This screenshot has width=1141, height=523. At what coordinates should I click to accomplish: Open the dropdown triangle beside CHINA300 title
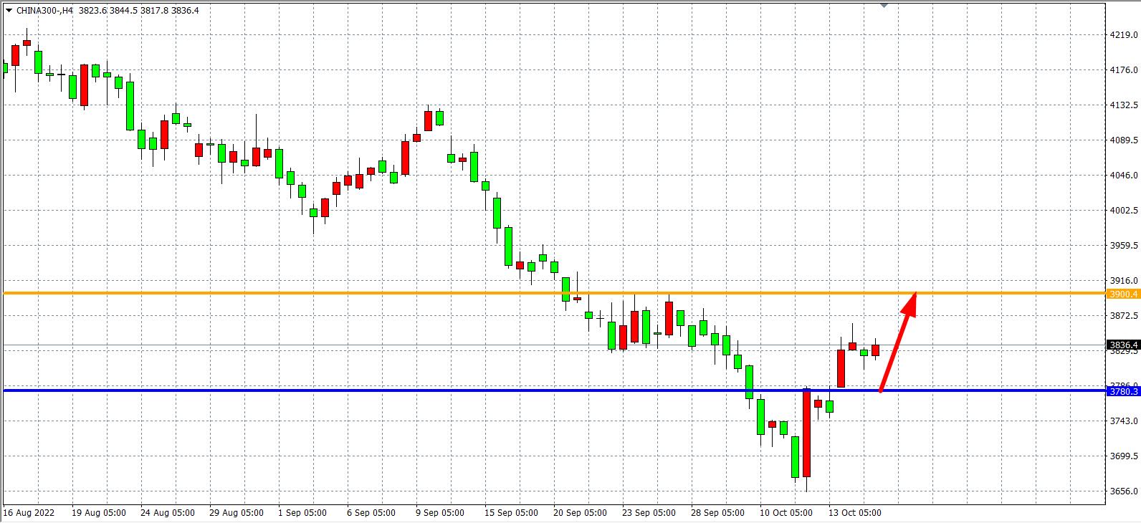coord(8,10)
